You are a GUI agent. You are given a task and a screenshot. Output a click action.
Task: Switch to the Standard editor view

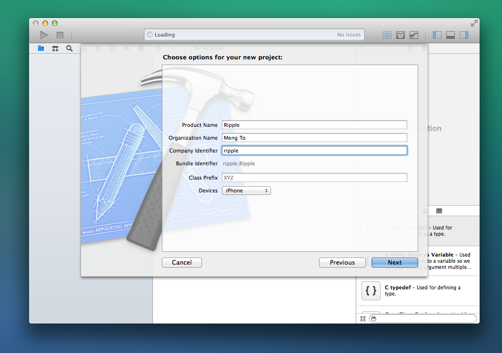pyautogui.click(x=387, y=35)
